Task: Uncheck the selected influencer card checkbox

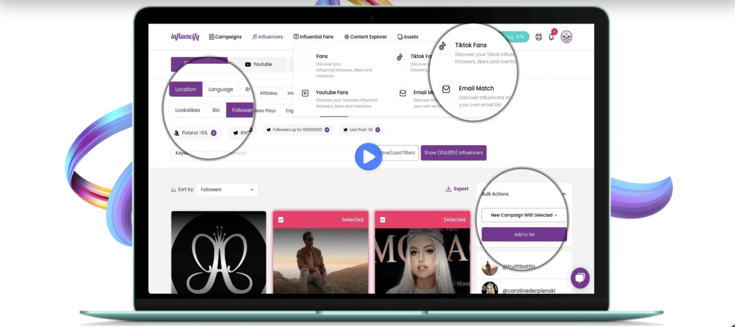Action: click(281, 220)
